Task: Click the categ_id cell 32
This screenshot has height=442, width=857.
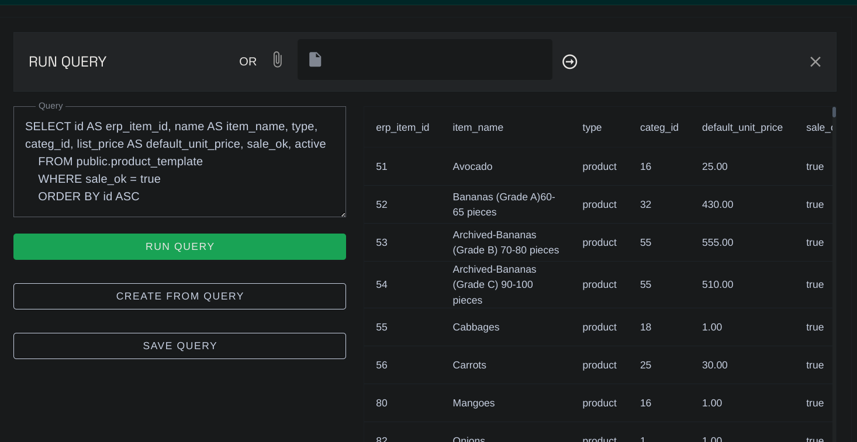Action: [x=645, y=204]
